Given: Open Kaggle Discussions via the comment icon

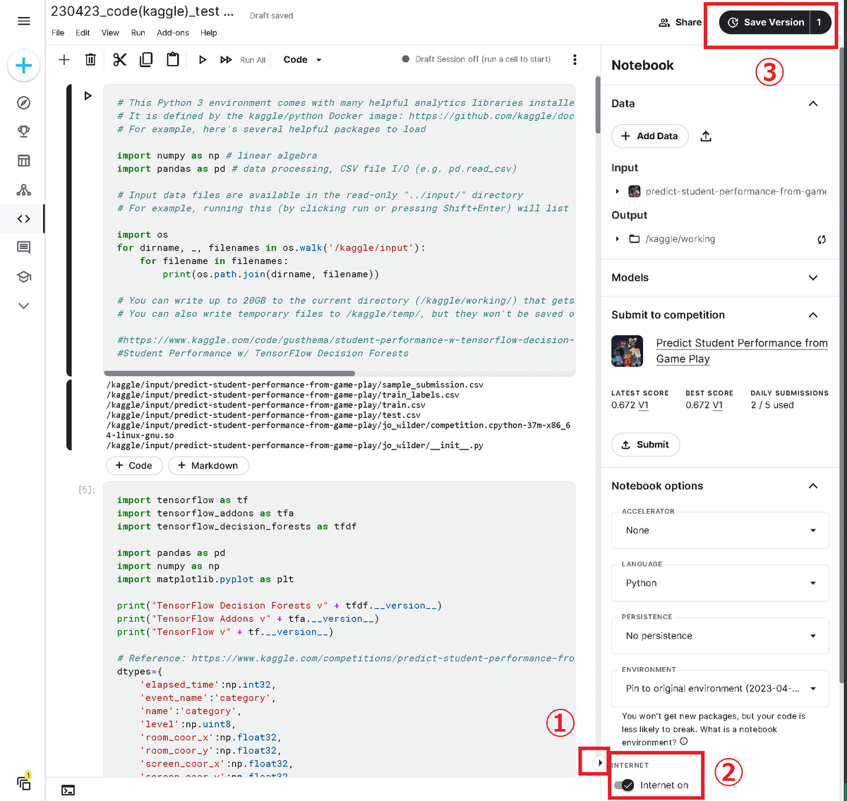Looking at the screenshot, I should click(x=23, y=247).
